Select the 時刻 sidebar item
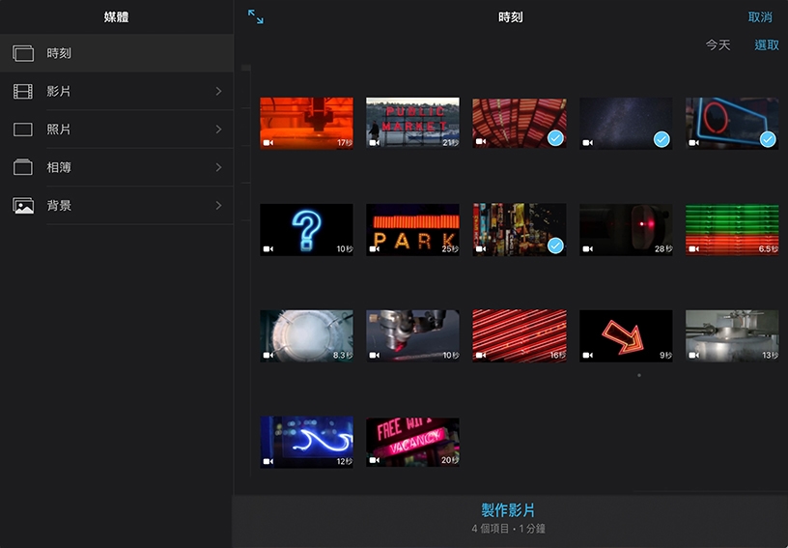The width and height of the screenshot is (788, 548). 116,53
